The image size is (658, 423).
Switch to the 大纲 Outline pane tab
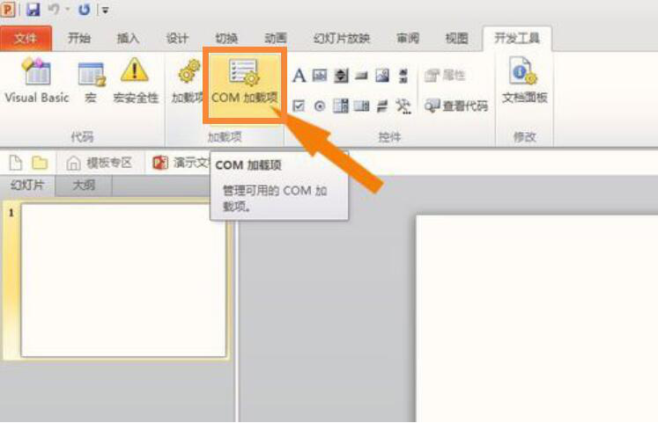tap(84, 185)
